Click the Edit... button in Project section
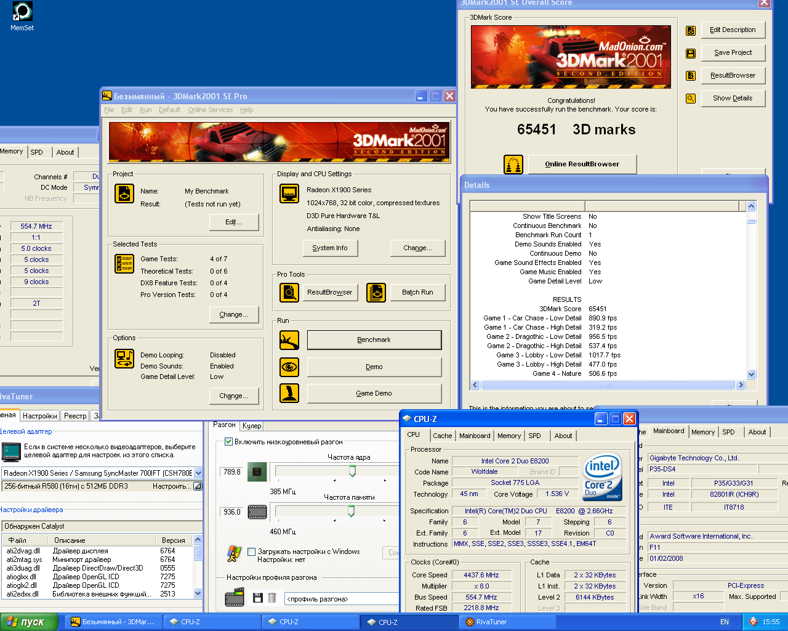The width and height of the screenshot is (788, 631). [x=234, y=222]
